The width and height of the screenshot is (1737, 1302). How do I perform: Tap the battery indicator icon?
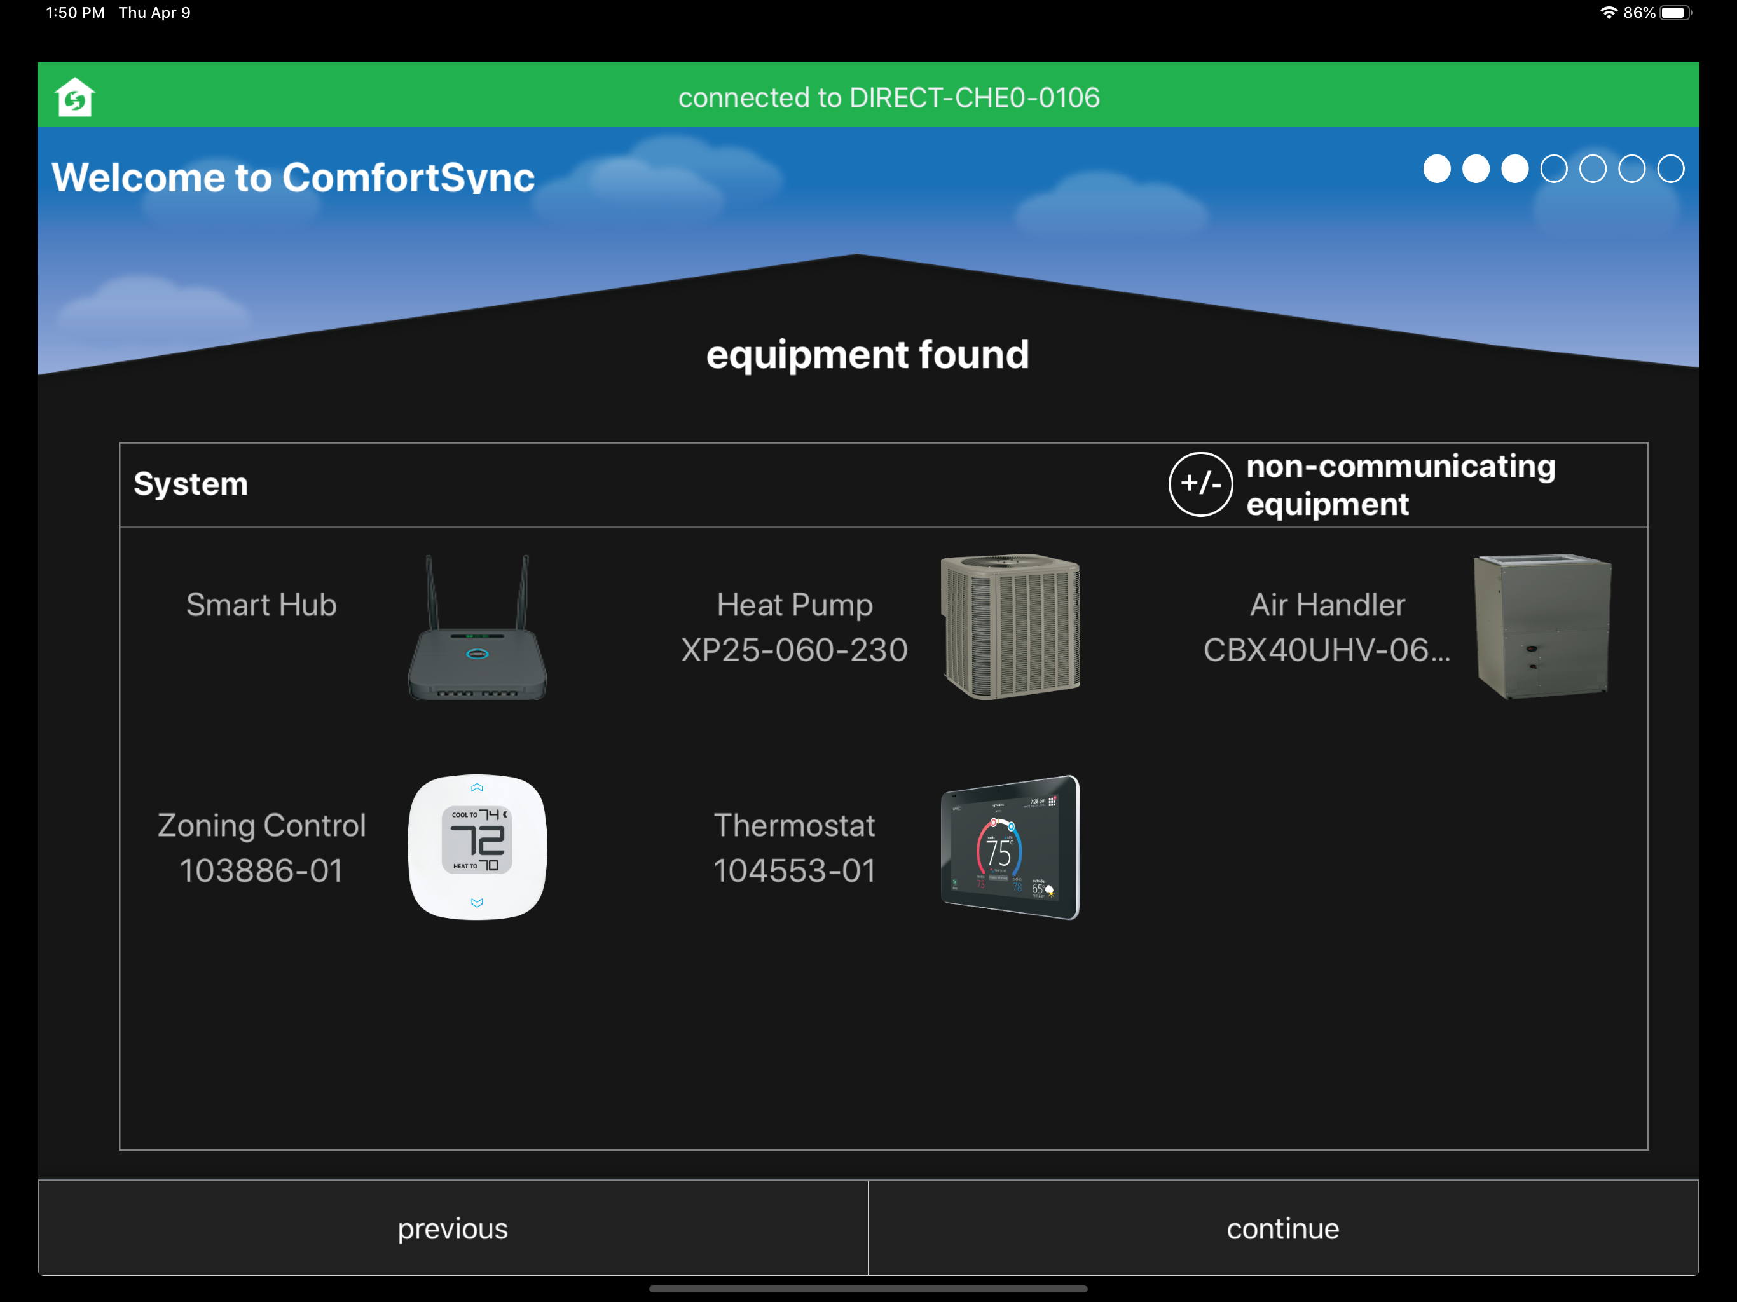(1676, 13)
